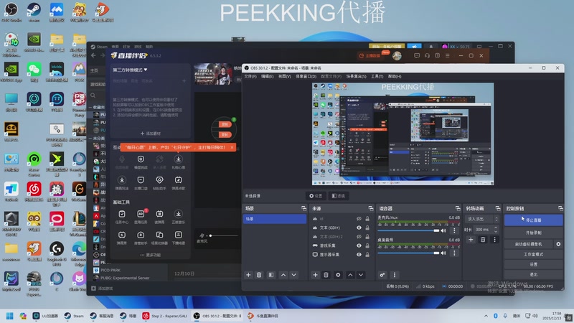
Task: Open OBS 编辑(E) menu
Action: click(267, 77)
